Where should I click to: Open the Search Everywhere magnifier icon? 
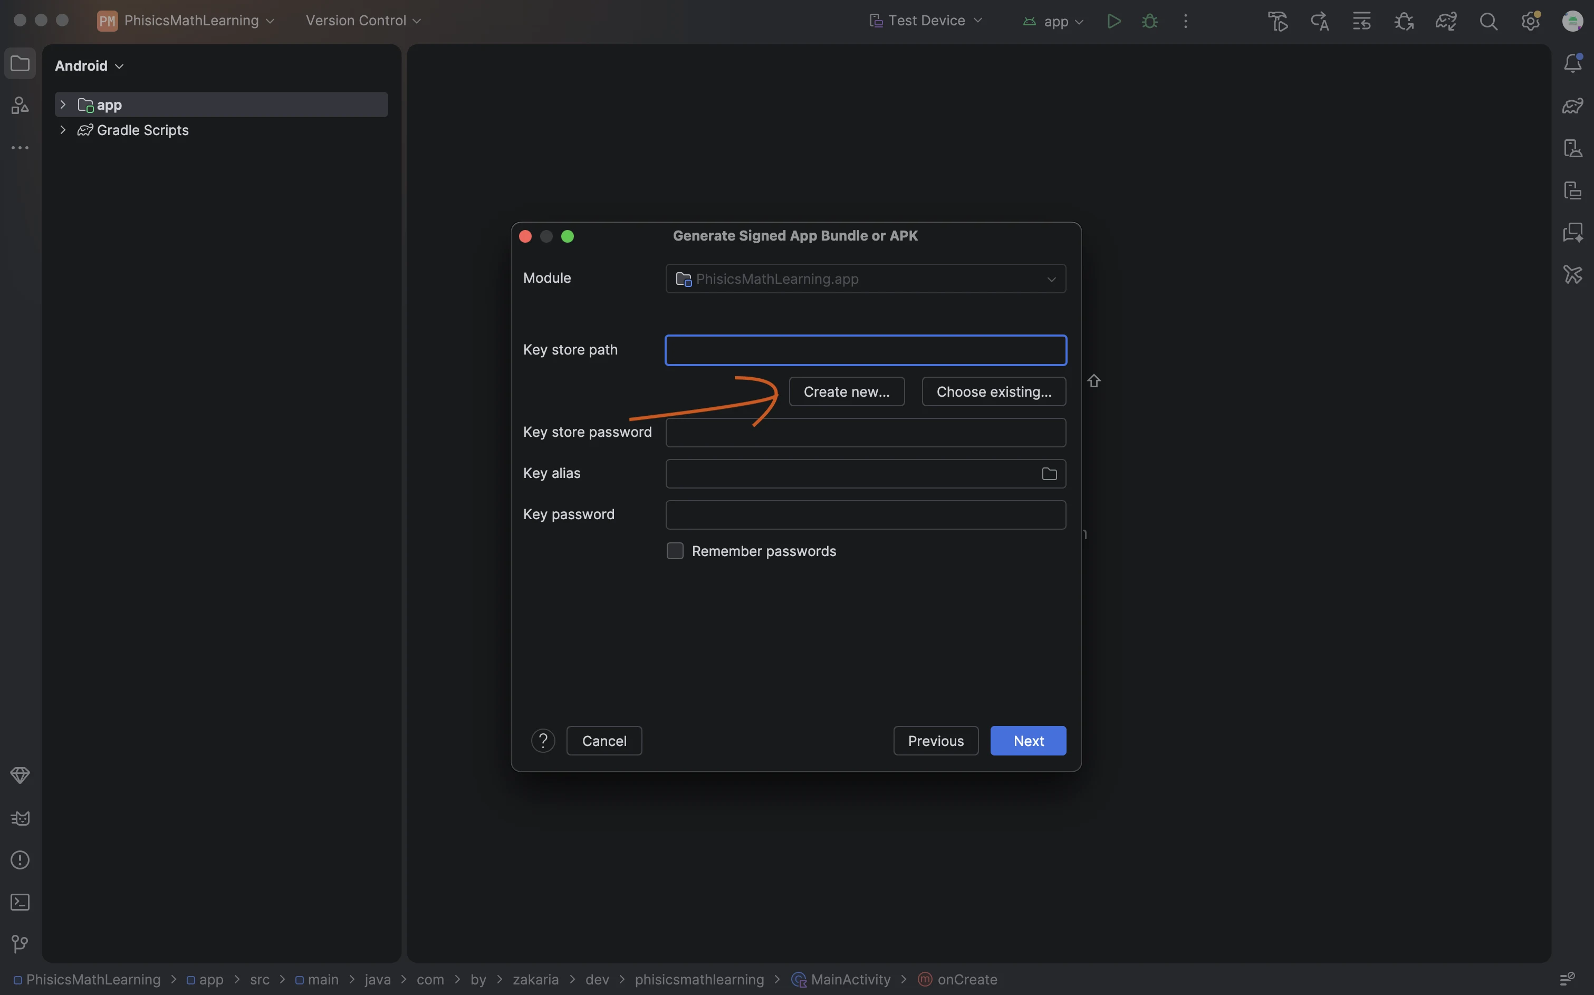pyautogui.click(x=1488, y=21)
